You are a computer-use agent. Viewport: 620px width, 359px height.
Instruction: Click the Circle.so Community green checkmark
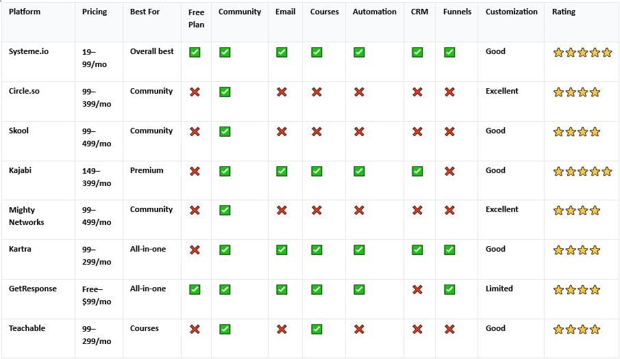pyautogui.click(x=225, y=92)
